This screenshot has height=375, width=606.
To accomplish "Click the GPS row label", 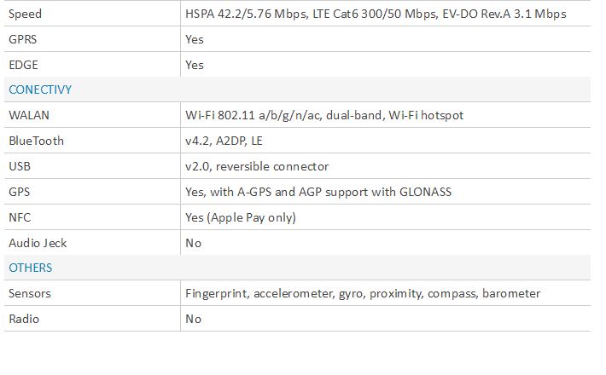I will 20,192.
